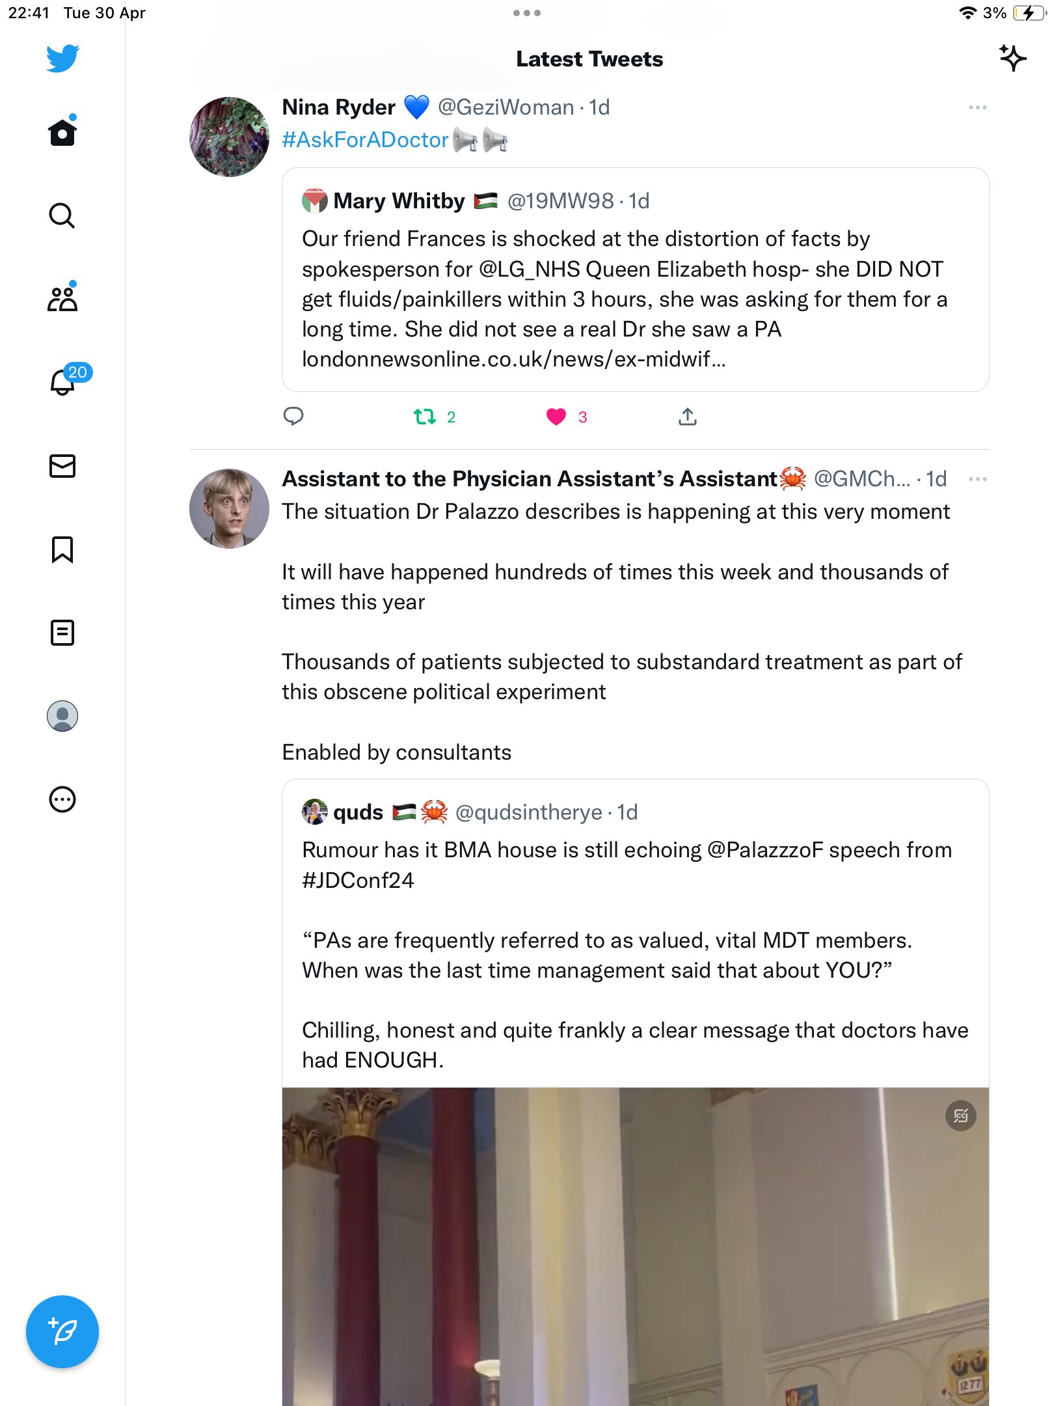Viewport: 1054px width, 1406px height.
Task: Open Messages envelope in sidebar
Action: point(62,466)
